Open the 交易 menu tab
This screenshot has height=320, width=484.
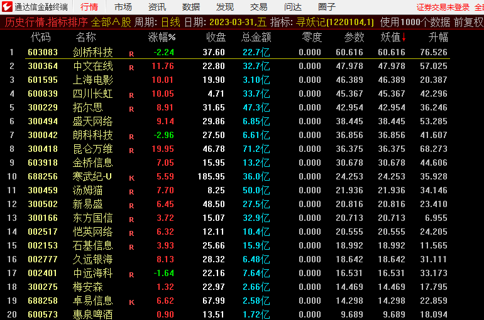tap(259, 7)
